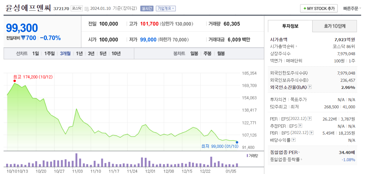Click the calendar icon beside 2024.01.10
Image resolution: width=368 pixels, height=174 pixels.
click(x=87, y=9)
